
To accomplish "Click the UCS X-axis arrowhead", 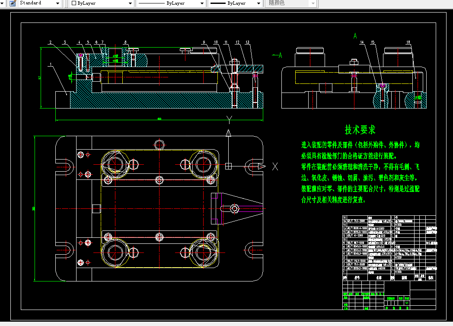I will pos(262,166).
